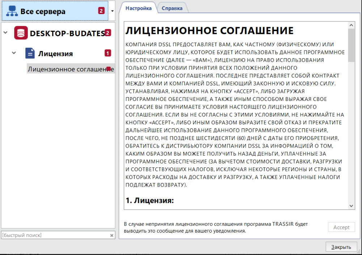Click the TRASSIR notice text beside Accept
Viewport: 362px width, 255px height.
coord(216,227)
